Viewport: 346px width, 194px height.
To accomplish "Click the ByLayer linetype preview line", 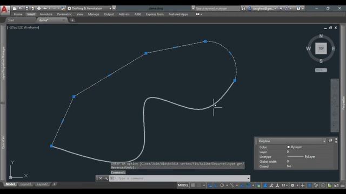I will [296, 157].
